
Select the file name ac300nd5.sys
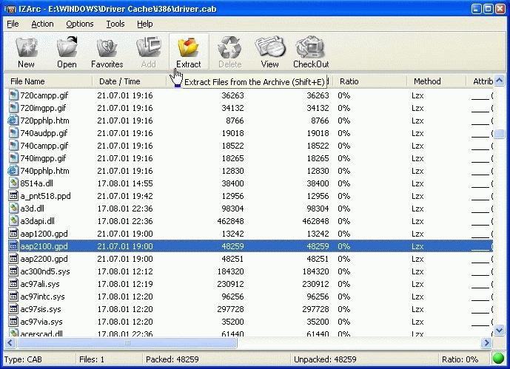(45, 271)
